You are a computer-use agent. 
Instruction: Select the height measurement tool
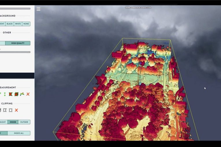tap(5, 94)
